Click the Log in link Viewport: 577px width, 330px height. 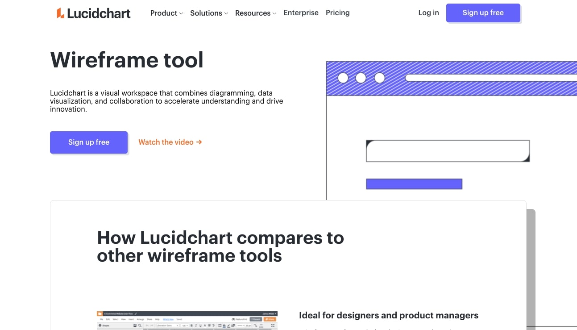click(x=428, y=13)
